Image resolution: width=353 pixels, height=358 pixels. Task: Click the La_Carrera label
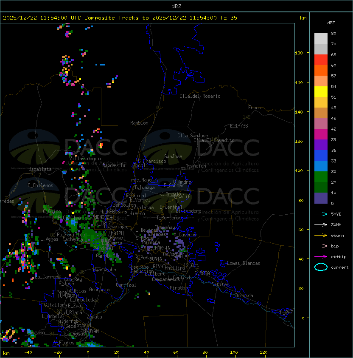pyautogui.click(x=48, y=277)
